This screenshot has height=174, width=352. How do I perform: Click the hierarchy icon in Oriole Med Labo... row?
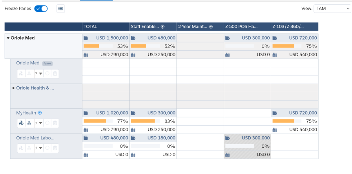click(29, 148)
